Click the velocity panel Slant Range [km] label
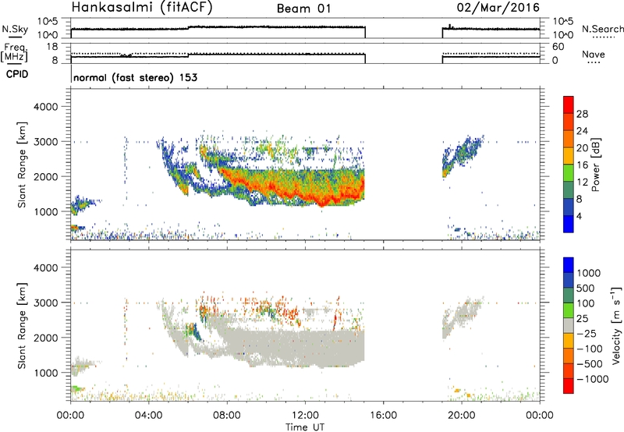 point(22,325)
